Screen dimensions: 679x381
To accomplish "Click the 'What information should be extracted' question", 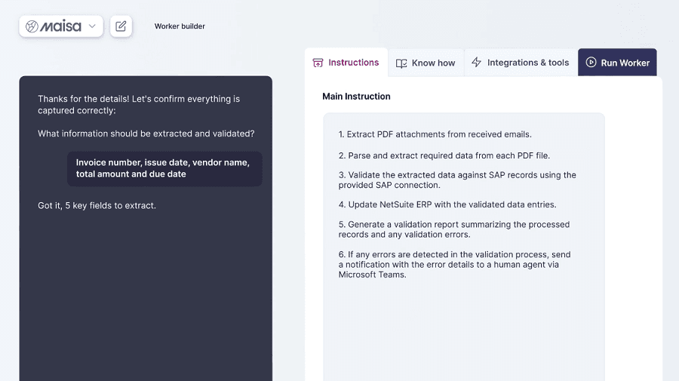I will pos(146,134).
